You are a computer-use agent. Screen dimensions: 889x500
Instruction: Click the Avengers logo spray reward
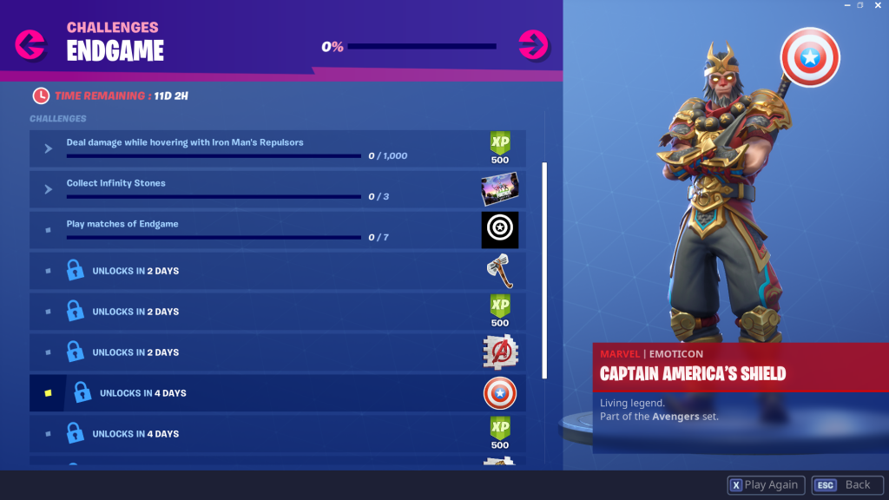[x=500, y=352]
